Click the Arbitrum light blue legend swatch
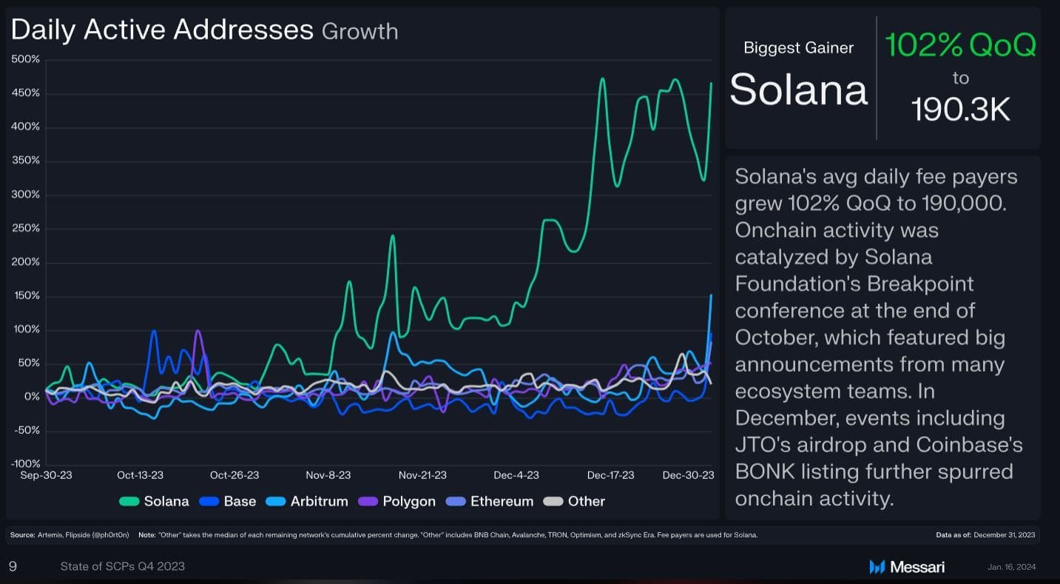 pos(276,502)
